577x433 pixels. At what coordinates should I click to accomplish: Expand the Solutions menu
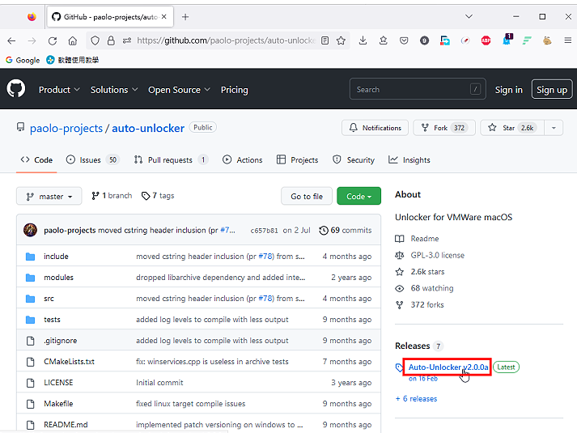pos(114,90)
